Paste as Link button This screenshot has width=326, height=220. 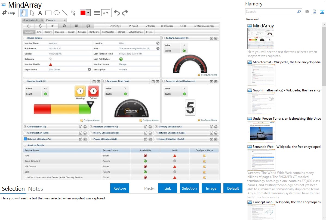168,188
